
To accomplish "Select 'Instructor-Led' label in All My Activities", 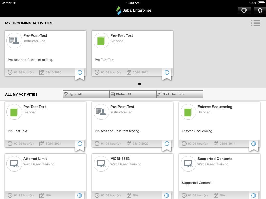I will (121, 112).
